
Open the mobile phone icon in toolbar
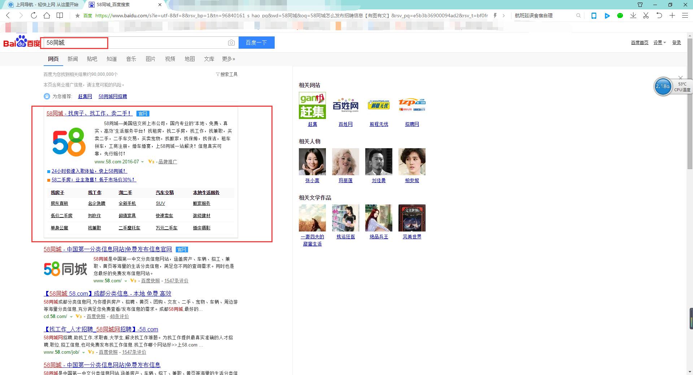[594, 16]
